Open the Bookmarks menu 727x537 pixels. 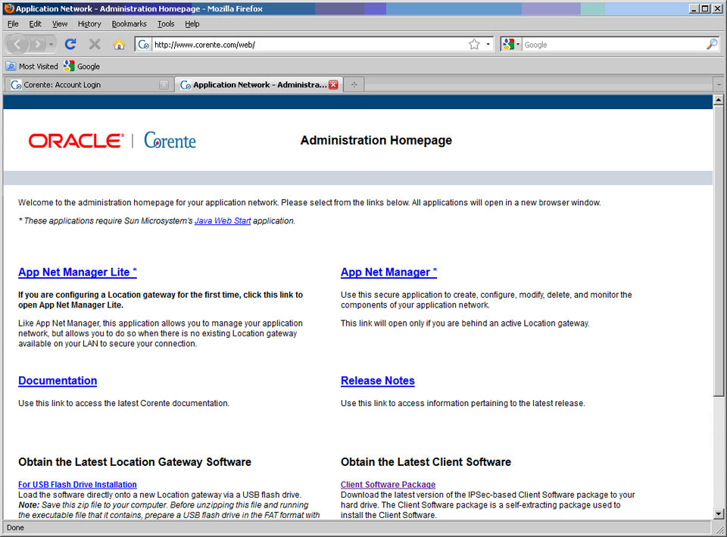point(129,24)
